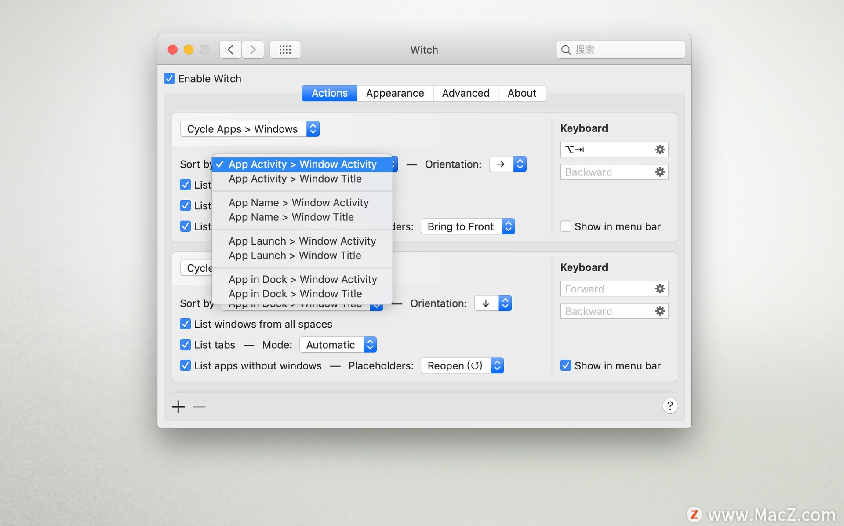Image resolution: width=844 pixels, height=526 pixels.
Task: Click the back navigation arrow in the toolbar
Action: pyautogui.click(x=230, y=50)
